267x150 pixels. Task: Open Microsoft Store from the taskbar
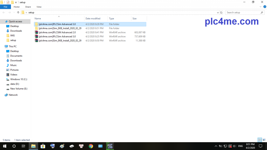[43, 146]
